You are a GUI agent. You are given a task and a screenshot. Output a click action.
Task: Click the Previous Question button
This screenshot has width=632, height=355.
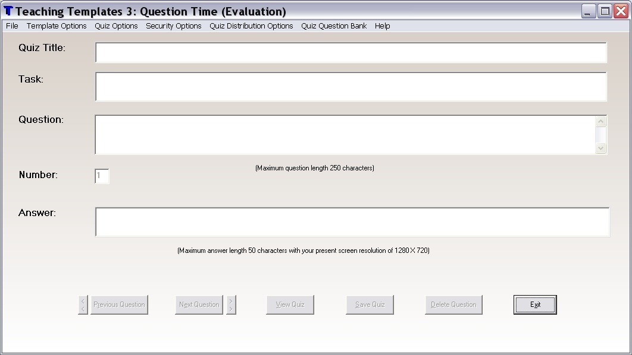tap(119, 305)
